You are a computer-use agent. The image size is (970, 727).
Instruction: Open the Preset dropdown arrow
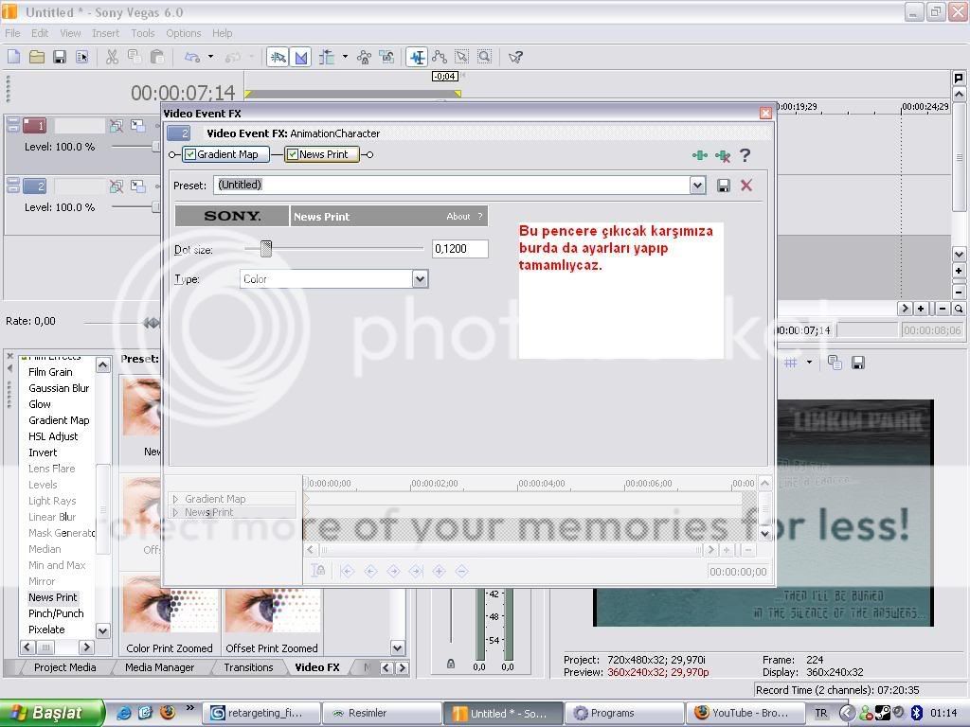698,185
